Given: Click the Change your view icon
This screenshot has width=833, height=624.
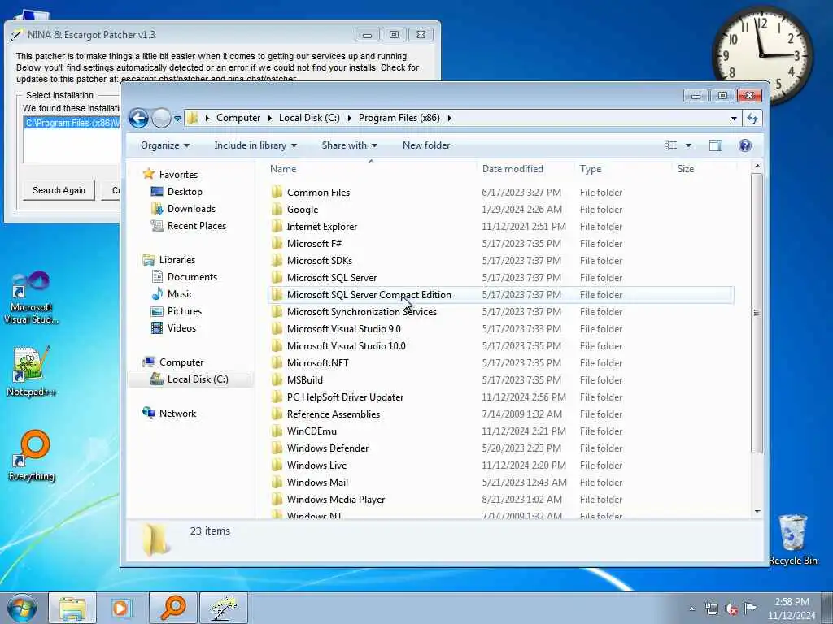Looking at the screenshot, I should (x=671, y=145).
